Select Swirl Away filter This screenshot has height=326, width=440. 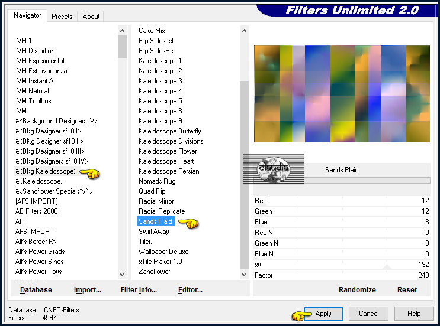click(x=154, y=232)
